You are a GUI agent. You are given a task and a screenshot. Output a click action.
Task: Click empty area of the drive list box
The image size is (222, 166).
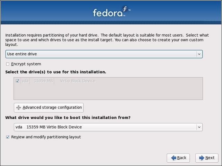click(108, 92)
